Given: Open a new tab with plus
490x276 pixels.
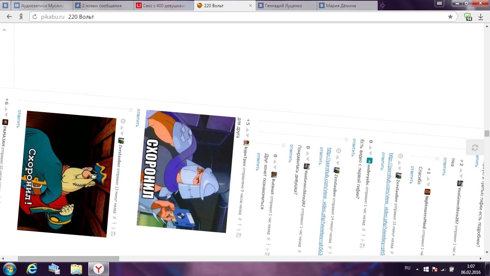Looking at the screenshot, I should [383, 5].
